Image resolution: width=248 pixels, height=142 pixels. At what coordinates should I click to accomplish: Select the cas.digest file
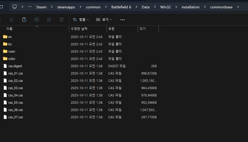15,66
